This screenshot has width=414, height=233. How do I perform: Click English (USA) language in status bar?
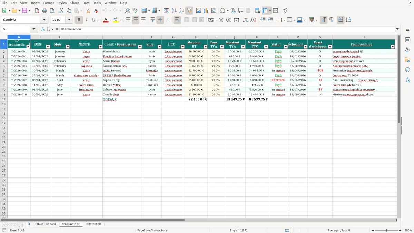(x=239, y=230)
